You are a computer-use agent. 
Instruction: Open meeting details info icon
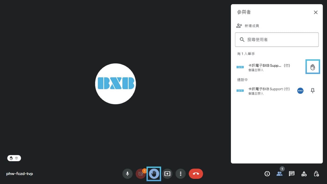point(267,174)
